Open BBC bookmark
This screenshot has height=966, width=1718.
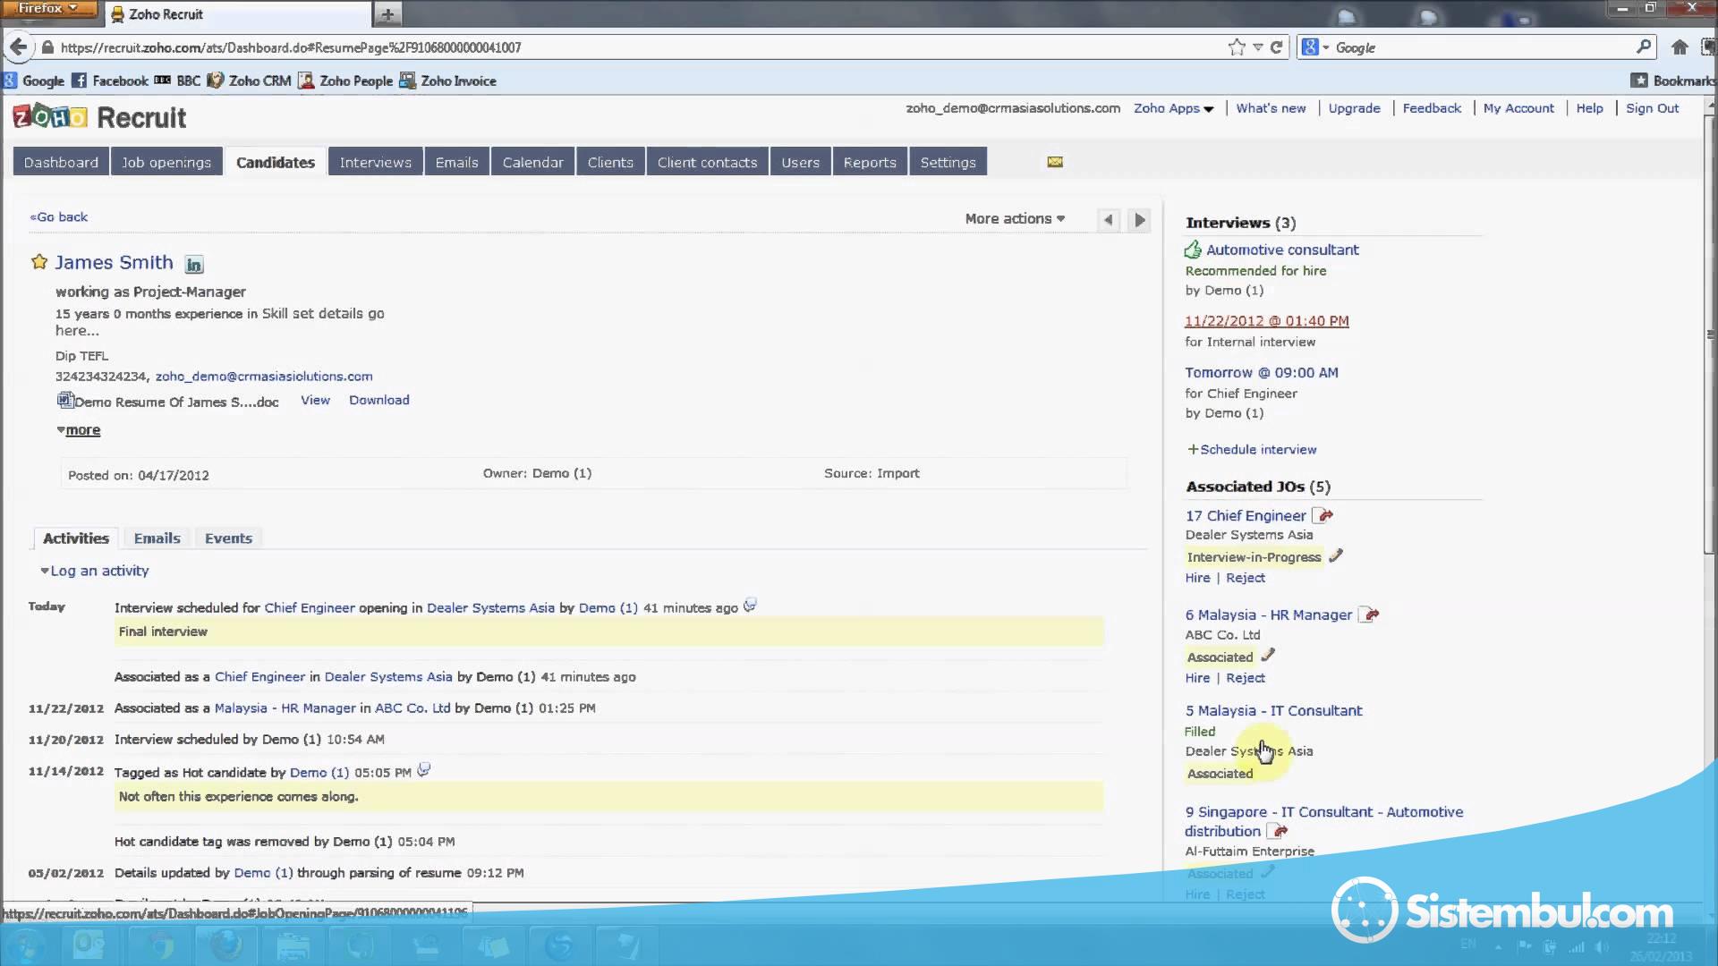click(x=177, y=80)
